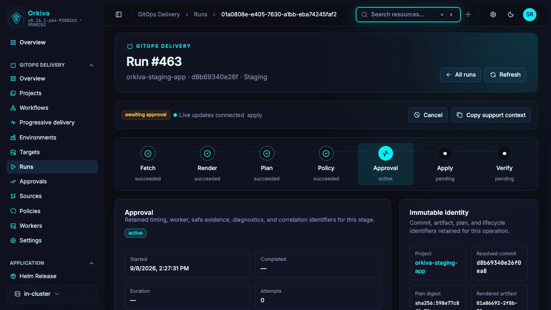
Task: Click Started time 9/8/2026, 2:27:31 PM
Action: tap(160, 268)
